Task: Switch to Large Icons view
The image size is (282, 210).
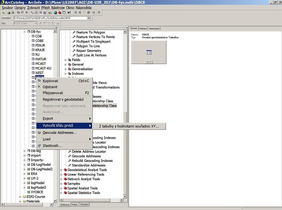Action: pyautogui.click(x=32, y=13)
